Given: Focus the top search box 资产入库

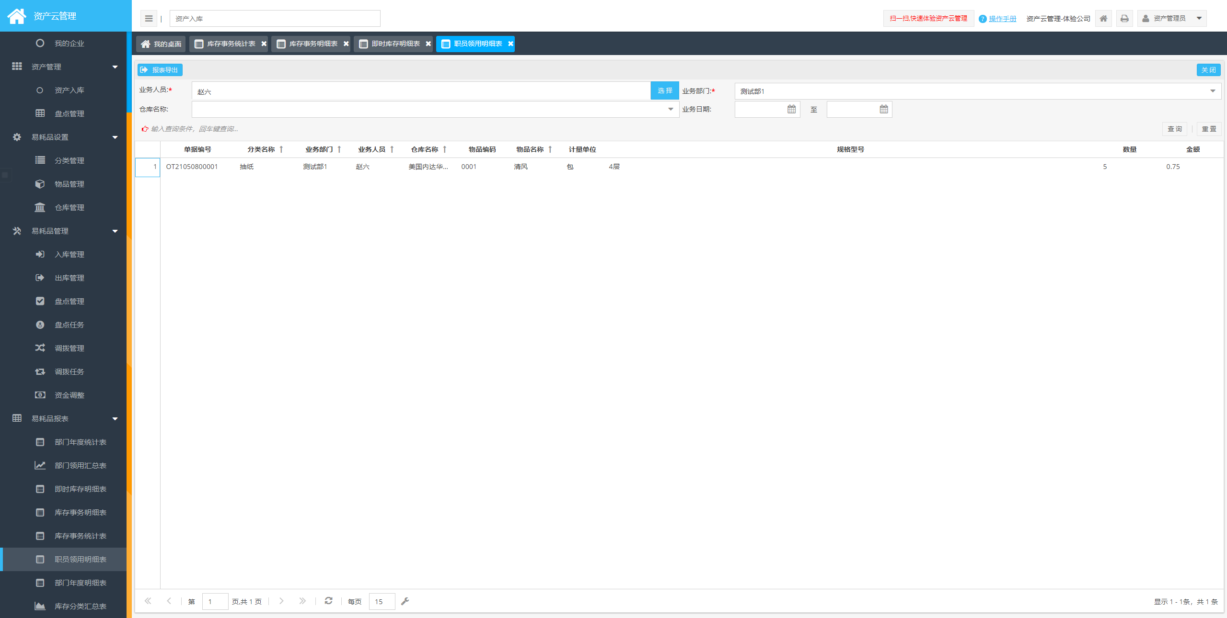Looking at the screenshot, I should pos(275,19).
